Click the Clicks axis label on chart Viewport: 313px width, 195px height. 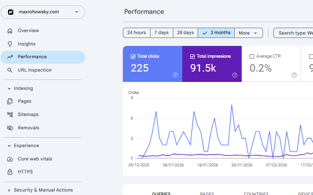pyautogui.click(x=133, y=92)
